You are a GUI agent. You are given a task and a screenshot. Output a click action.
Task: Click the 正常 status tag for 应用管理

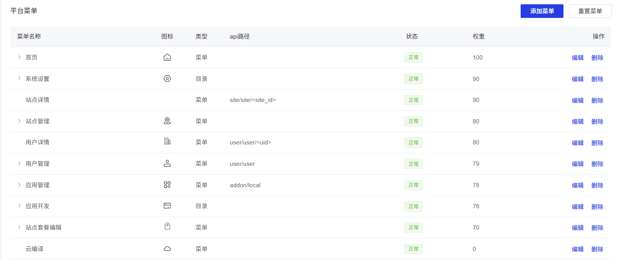tap(413, 185)
